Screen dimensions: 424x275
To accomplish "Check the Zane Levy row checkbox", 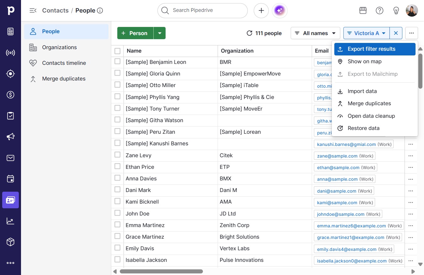I will 117,155.
